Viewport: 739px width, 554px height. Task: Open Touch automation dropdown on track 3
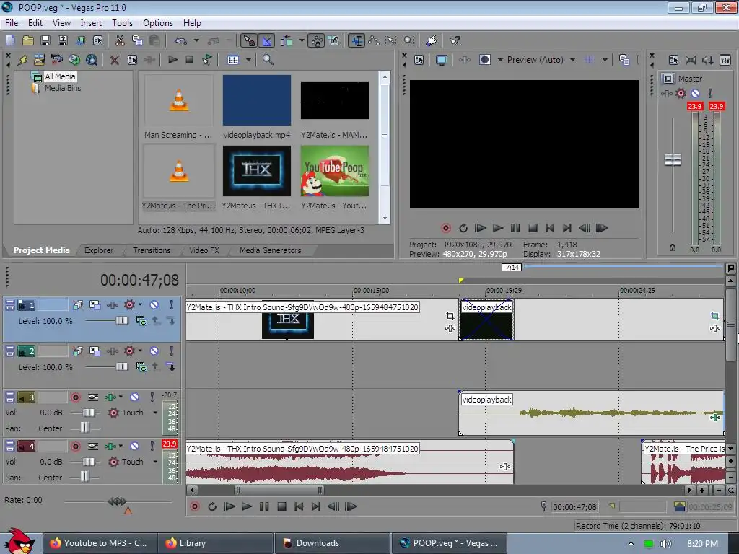tap(155, 413)
